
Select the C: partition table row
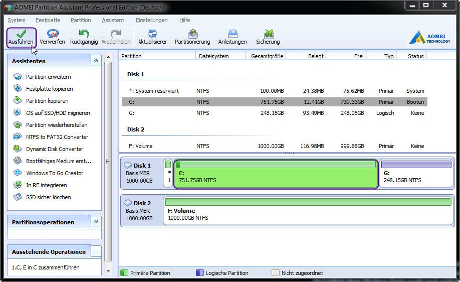tap(274, 102)
